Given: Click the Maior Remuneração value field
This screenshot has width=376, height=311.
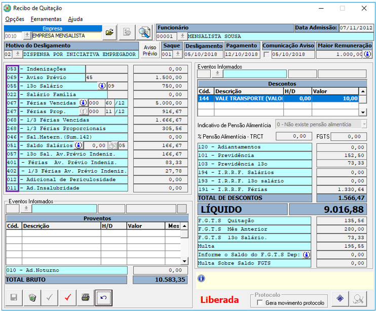Looking at the screenshot, I should 340,54.
